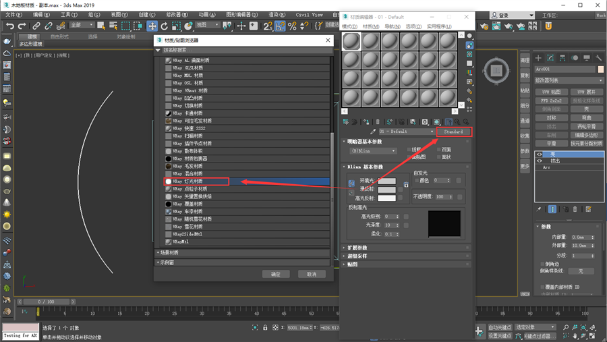607x342 pixels.
Task: Enable the 双面 checkbox
Action: [x=439, y=150]
